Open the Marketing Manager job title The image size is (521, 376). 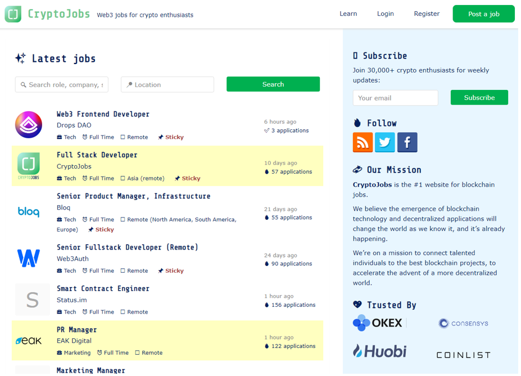click(x=90, y=370)
